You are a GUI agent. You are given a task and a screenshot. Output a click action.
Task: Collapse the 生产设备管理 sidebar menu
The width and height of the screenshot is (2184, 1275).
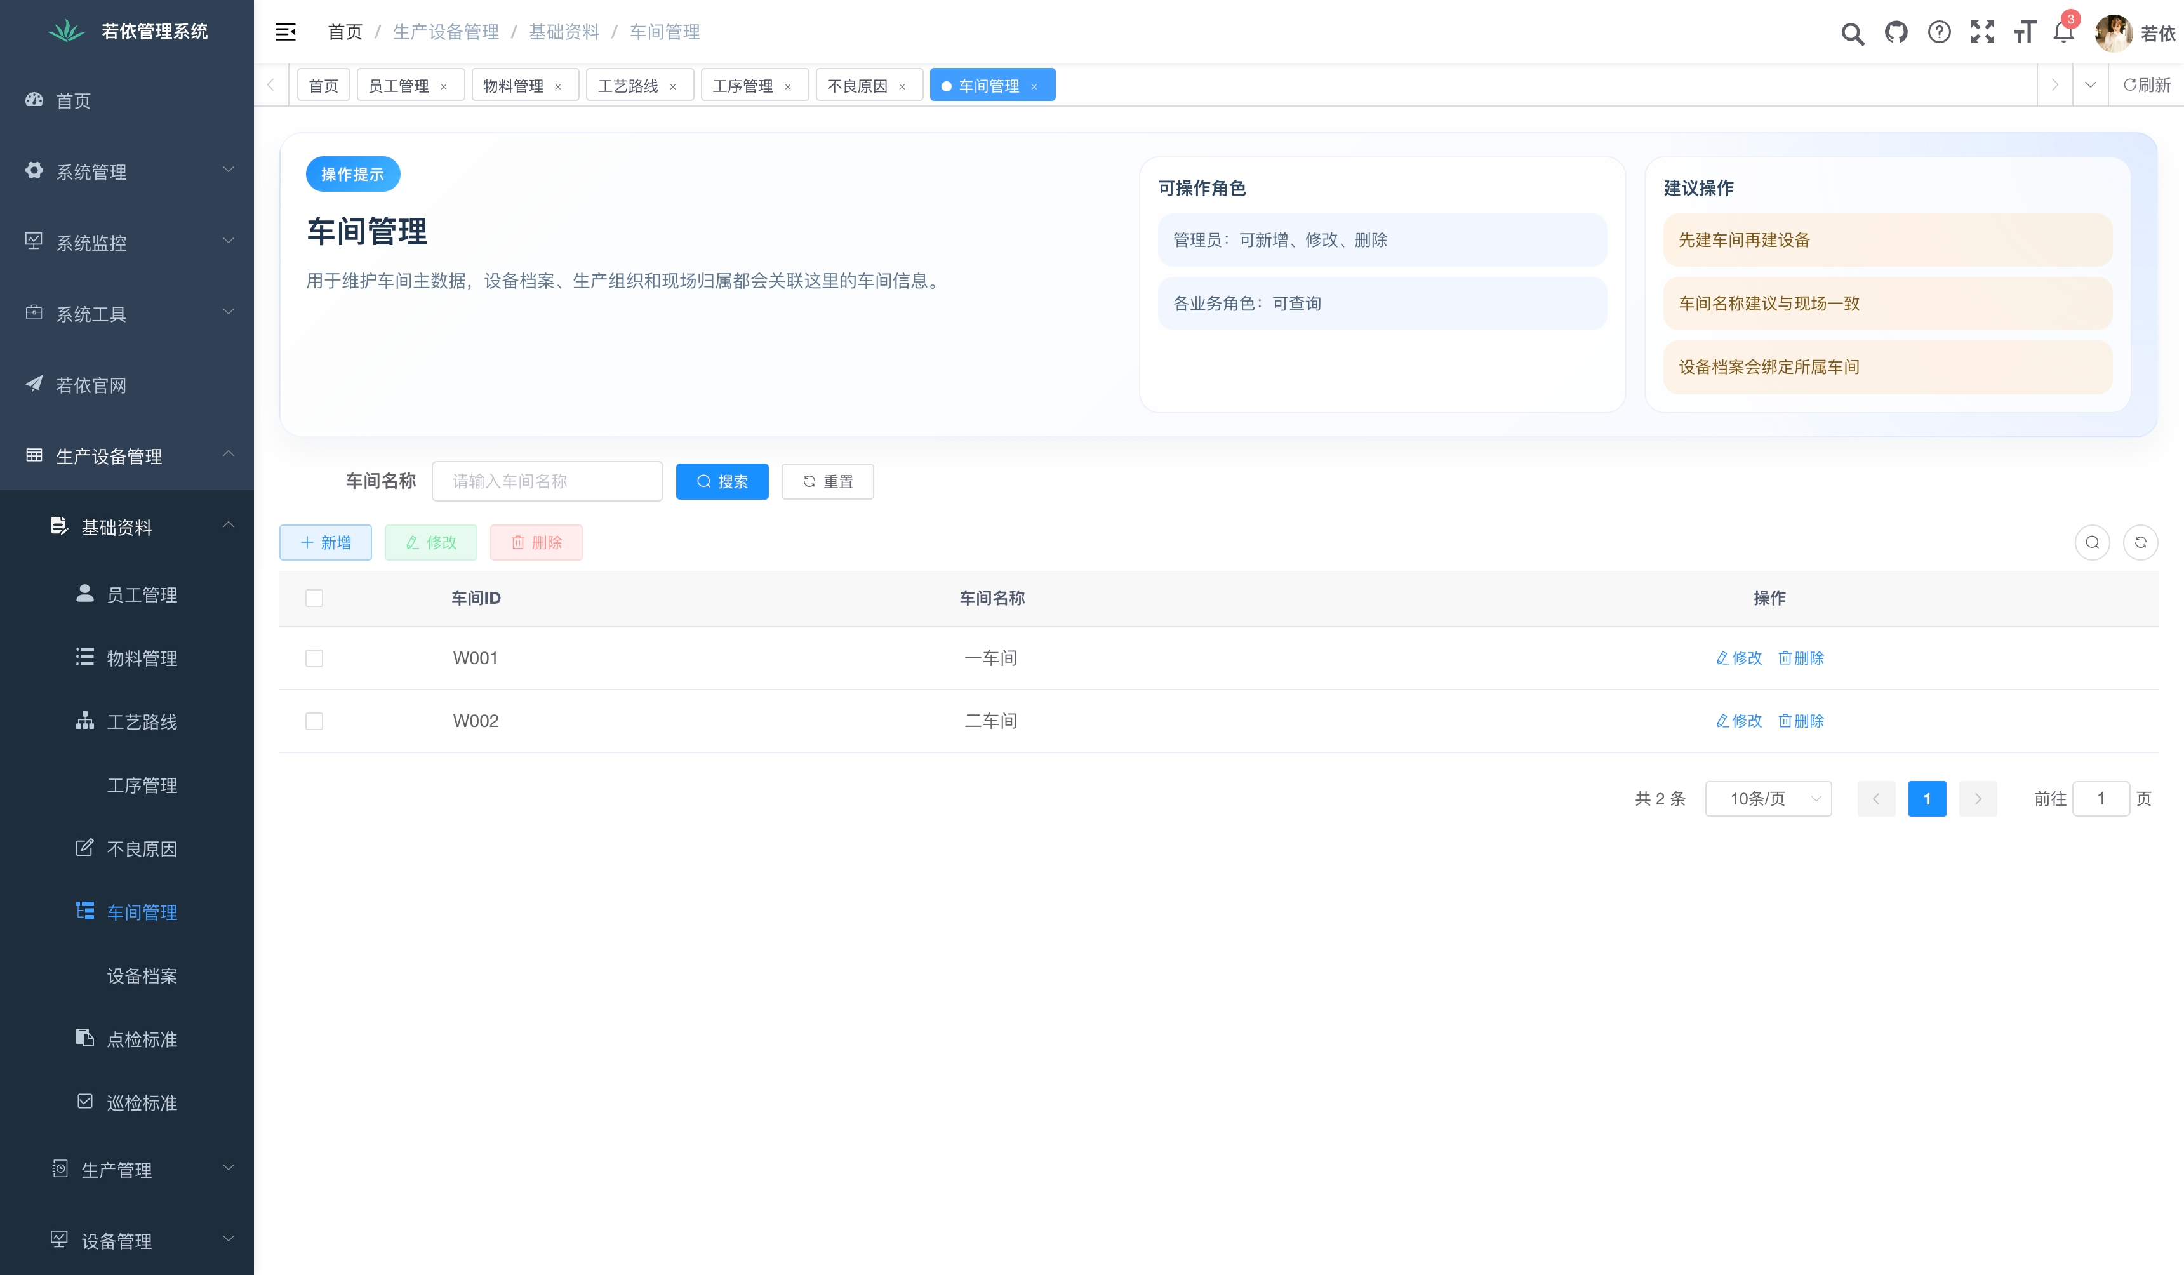point(126,456)
